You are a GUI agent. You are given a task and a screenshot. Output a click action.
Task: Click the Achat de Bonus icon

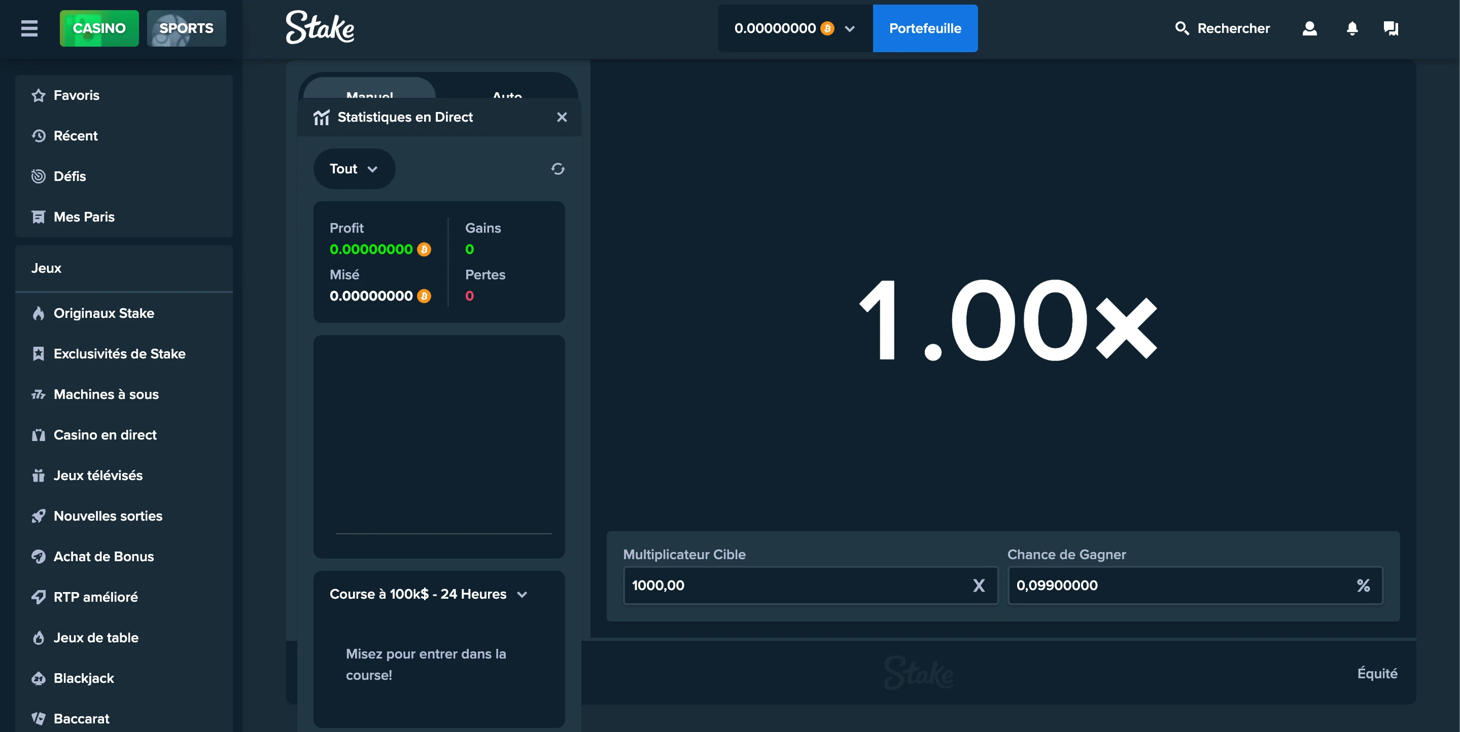click(x=39, y=557)
